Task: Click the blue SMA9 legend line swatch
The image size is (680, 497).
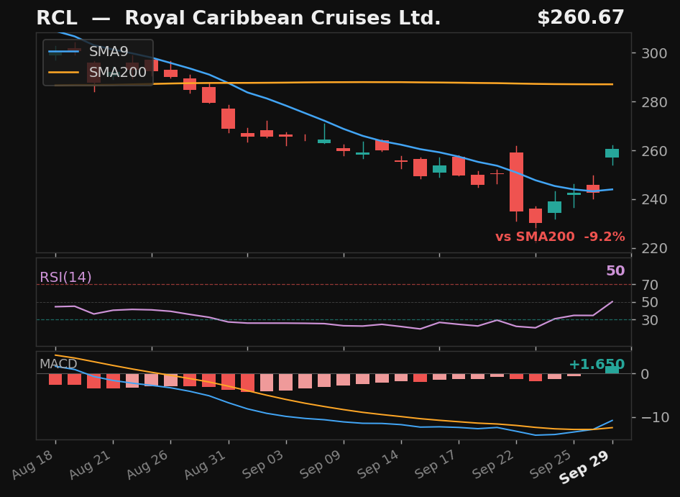Action: 64,52
